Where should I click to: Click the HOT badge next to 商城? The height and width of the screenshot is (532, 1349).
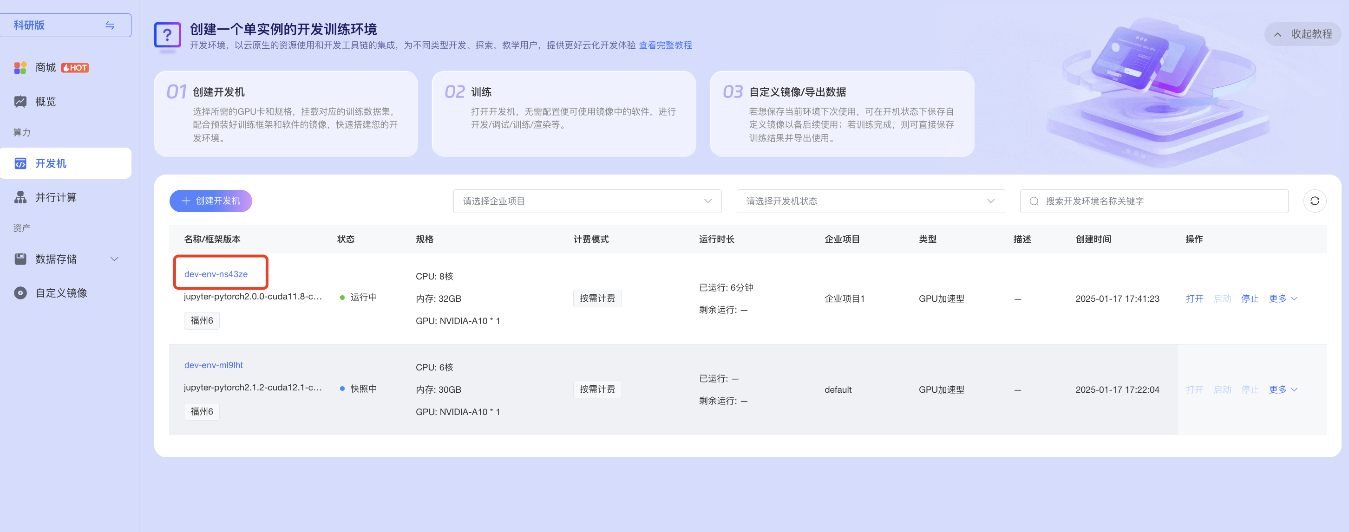pos(75,68)
